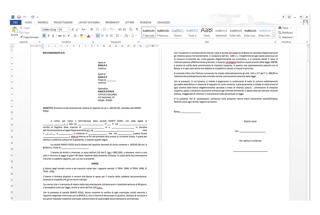Click the Incolla paste icon

coord(14,30)
